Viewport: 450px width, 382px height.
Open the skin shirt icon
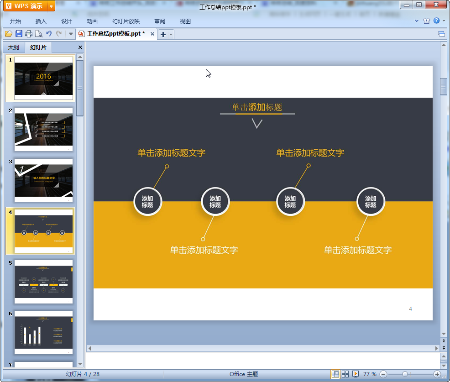pos(426,21)
